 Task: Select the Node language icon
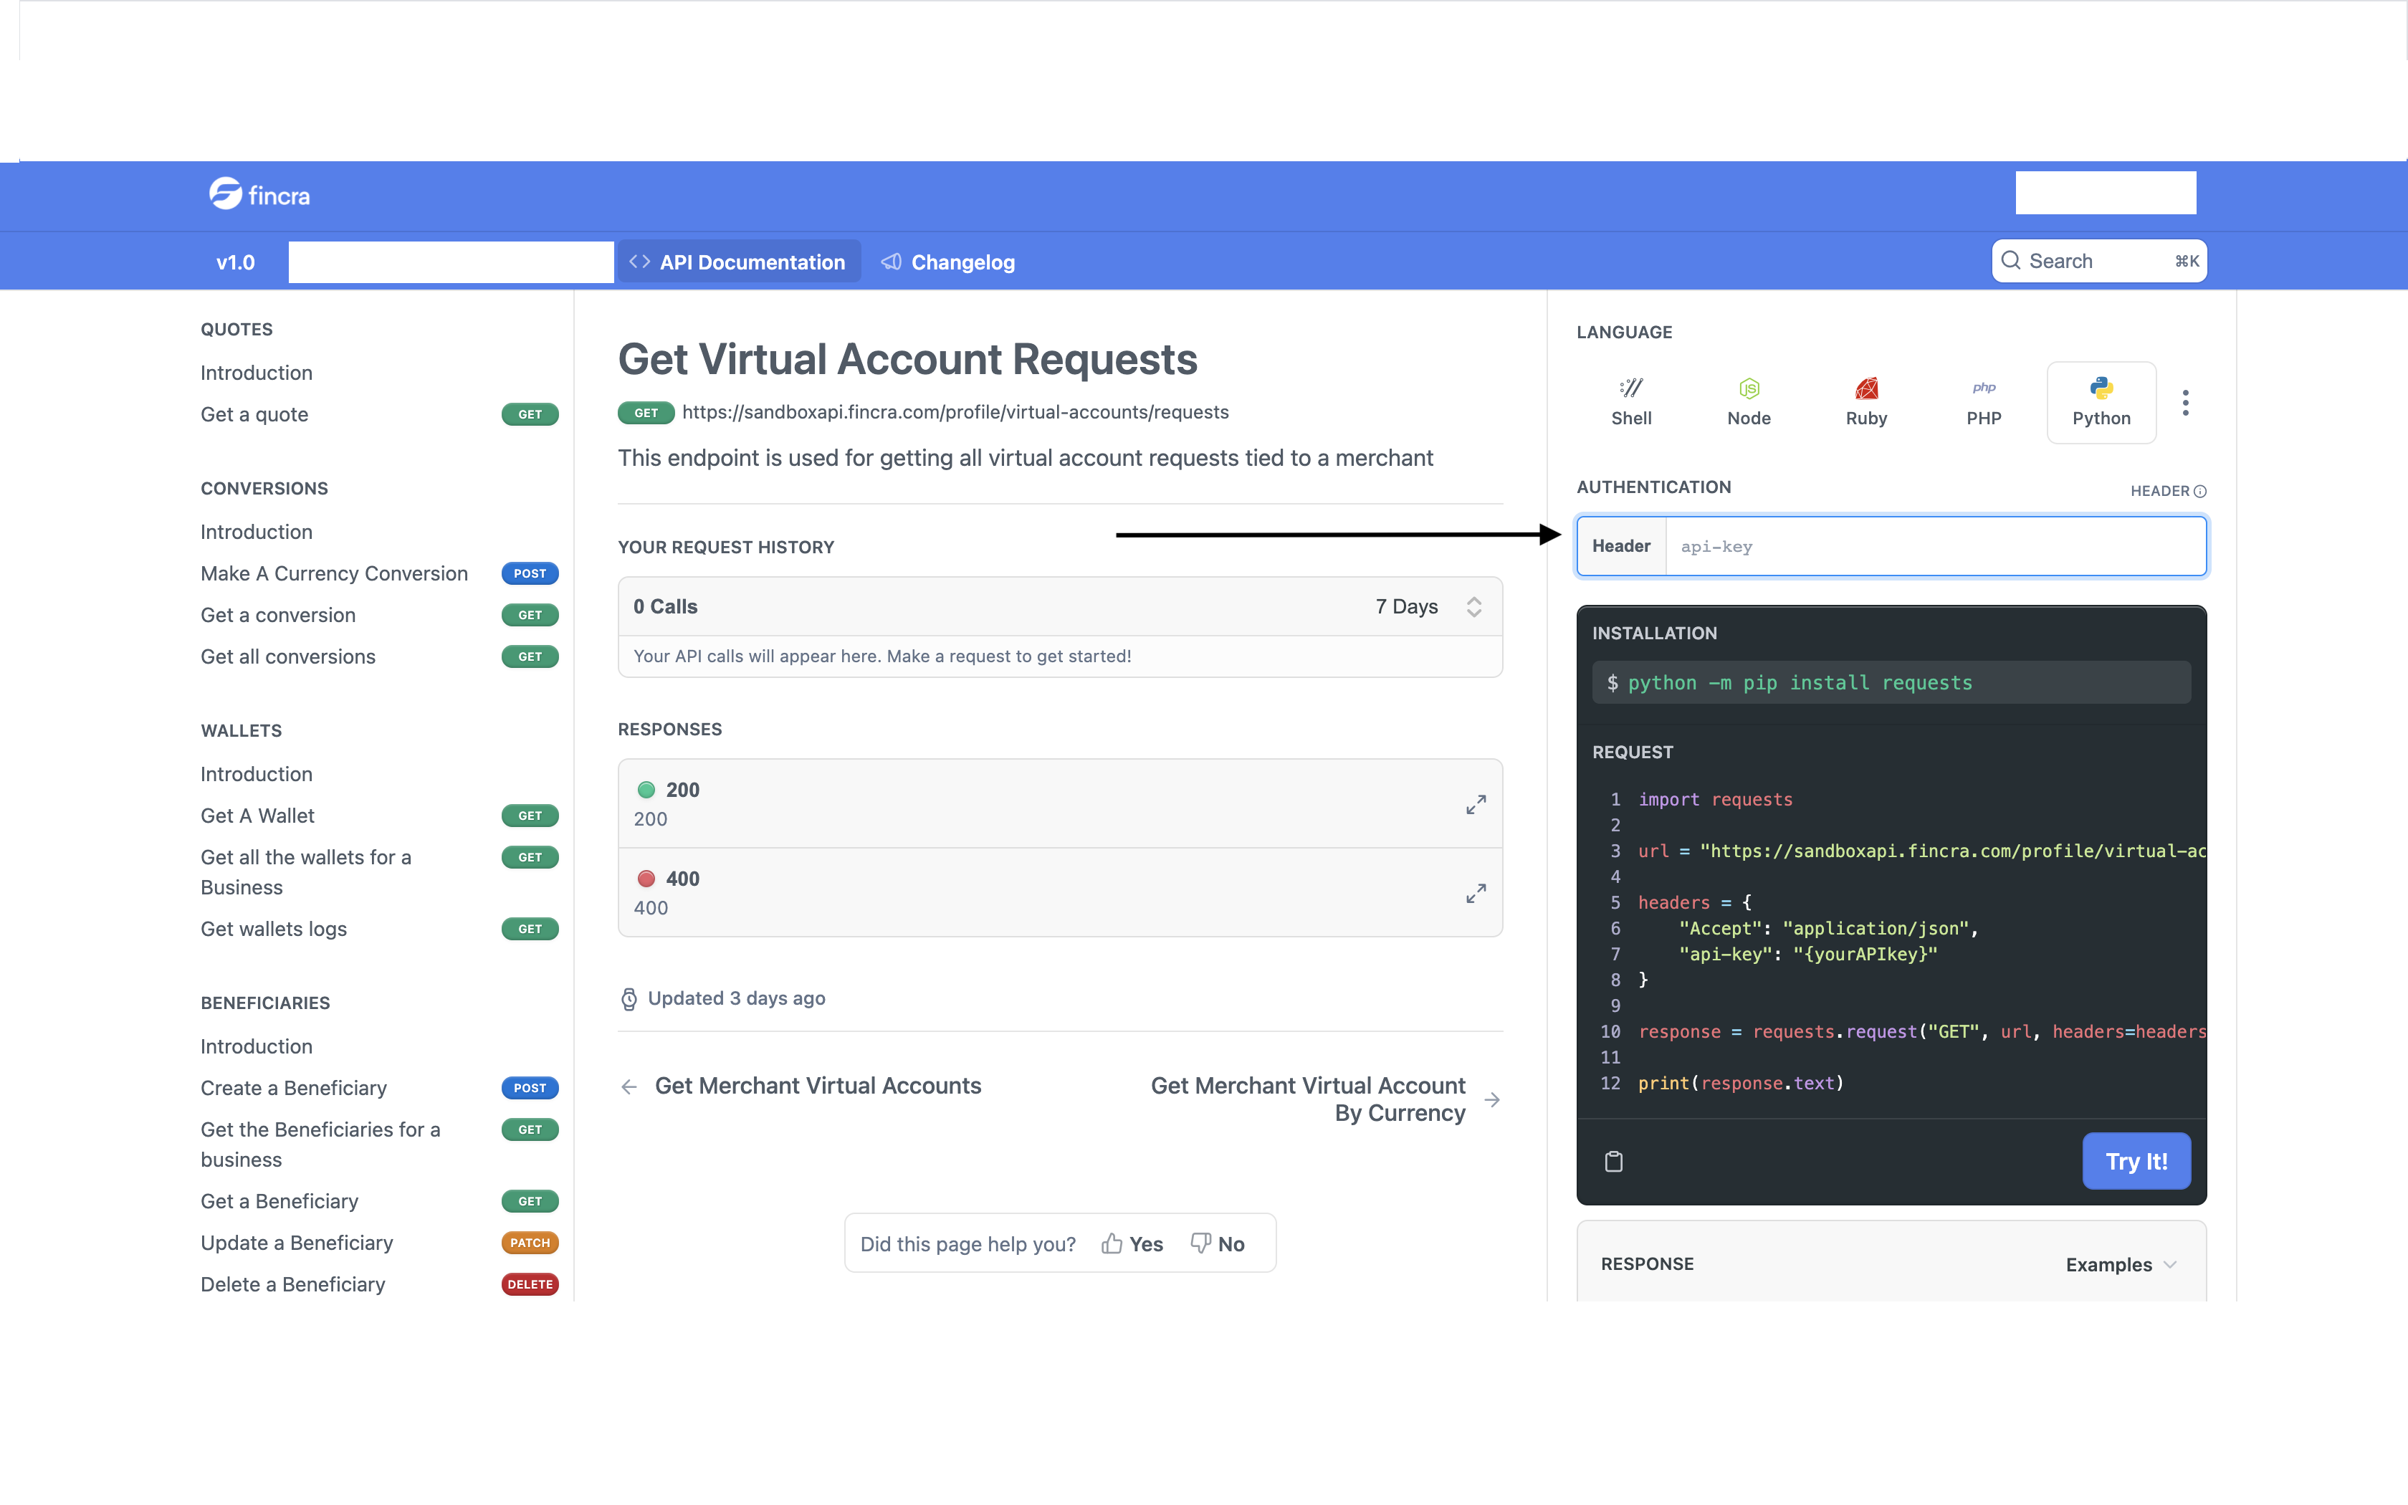[1748, 401]
